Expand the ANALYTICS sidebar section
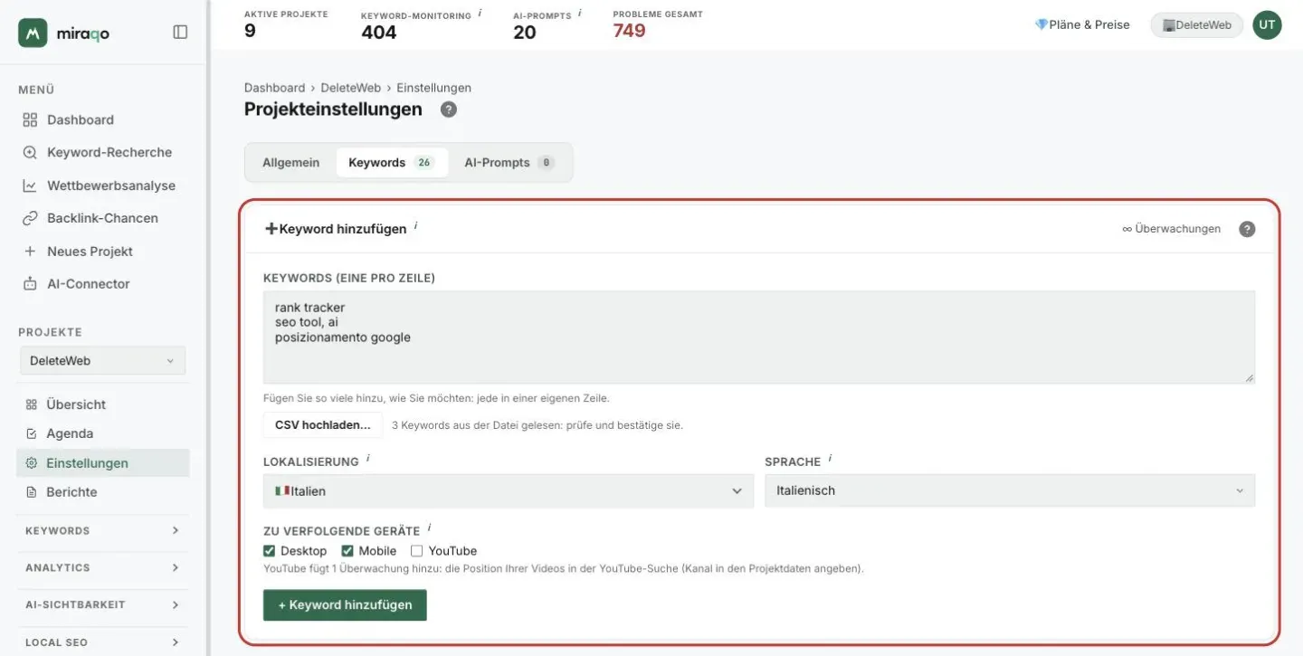Viewport: 1303px width, 656px height. coord(103,567)
